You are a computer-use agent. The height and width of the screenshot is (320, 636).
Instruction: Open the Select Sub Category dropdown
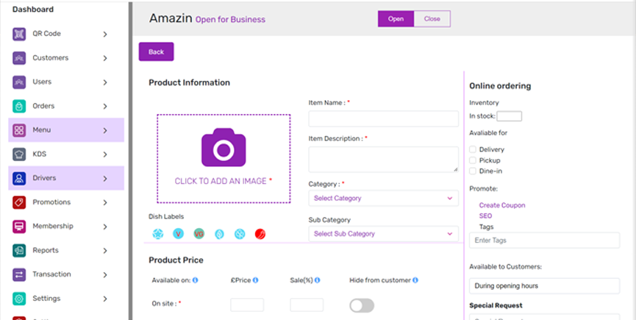(x=383, y=234)
